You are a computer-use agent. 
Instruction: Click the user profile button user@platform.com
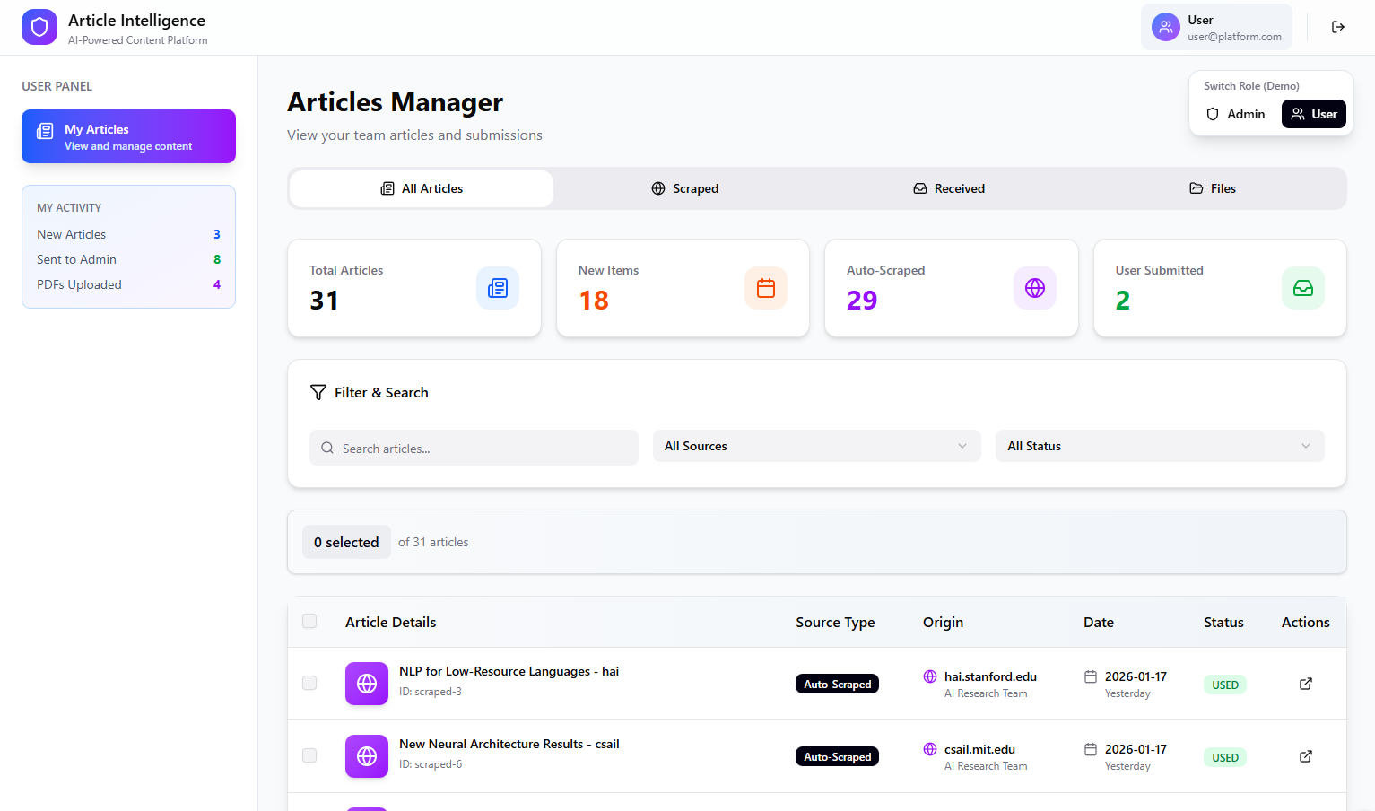pos(1217,27)
